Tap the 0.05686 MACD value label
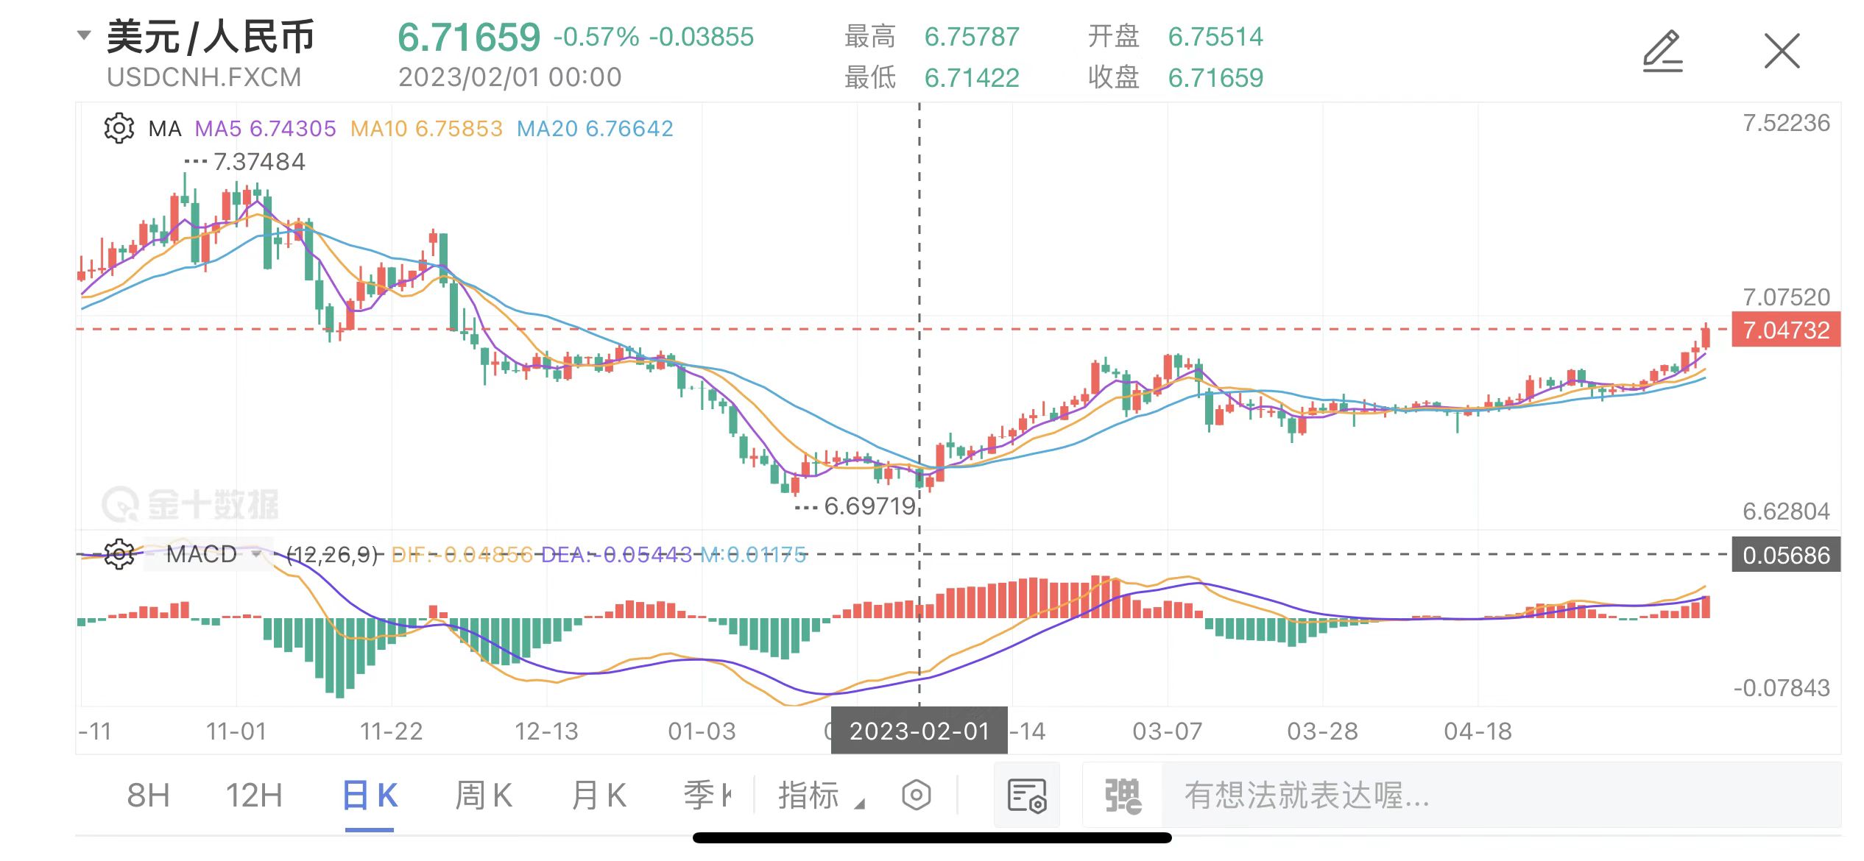Viewport: 1864px width, 861px height. pos(1785,555)
